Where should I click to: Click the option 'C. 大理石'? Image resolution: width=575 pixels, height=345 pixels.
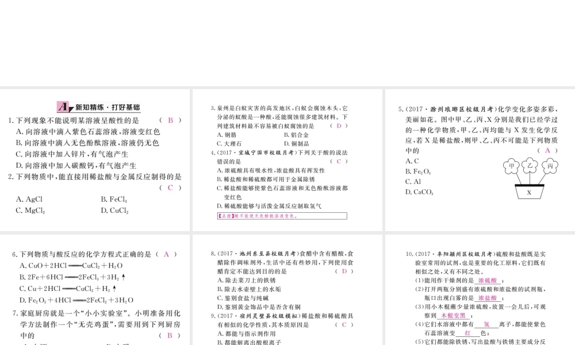tap(229, 143)
